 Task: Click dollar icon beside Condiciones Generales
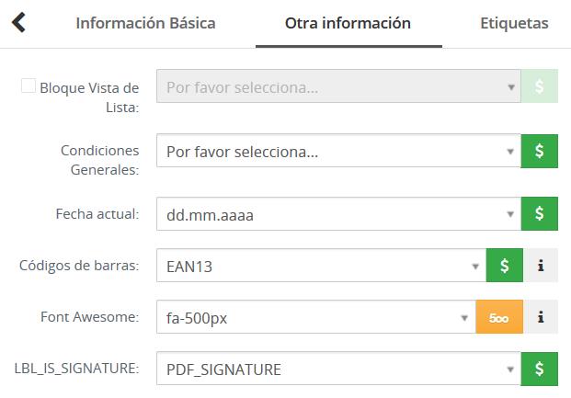pos(540,151)
